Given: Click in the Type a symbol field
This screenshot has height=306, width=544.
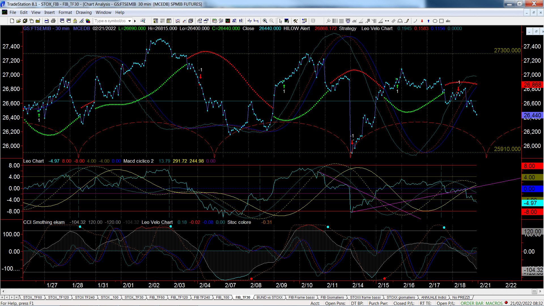Looking at the screenshot, I should pos(110,21).
